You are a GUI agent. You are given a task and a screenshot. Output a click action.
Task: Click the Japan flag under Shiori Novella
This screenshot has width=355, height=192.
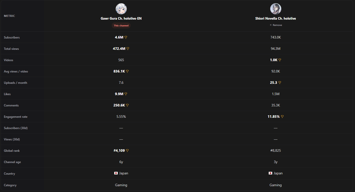pyautogui.click(x=270, y=173)
